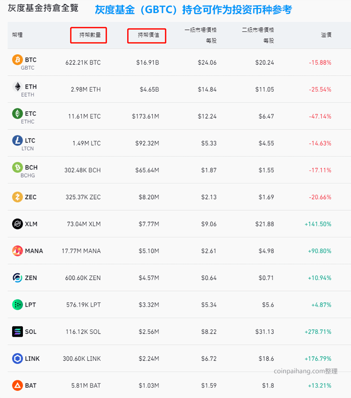
Task: Click the 灰度基金持倉全覽 page title
Action: [43, 8]
